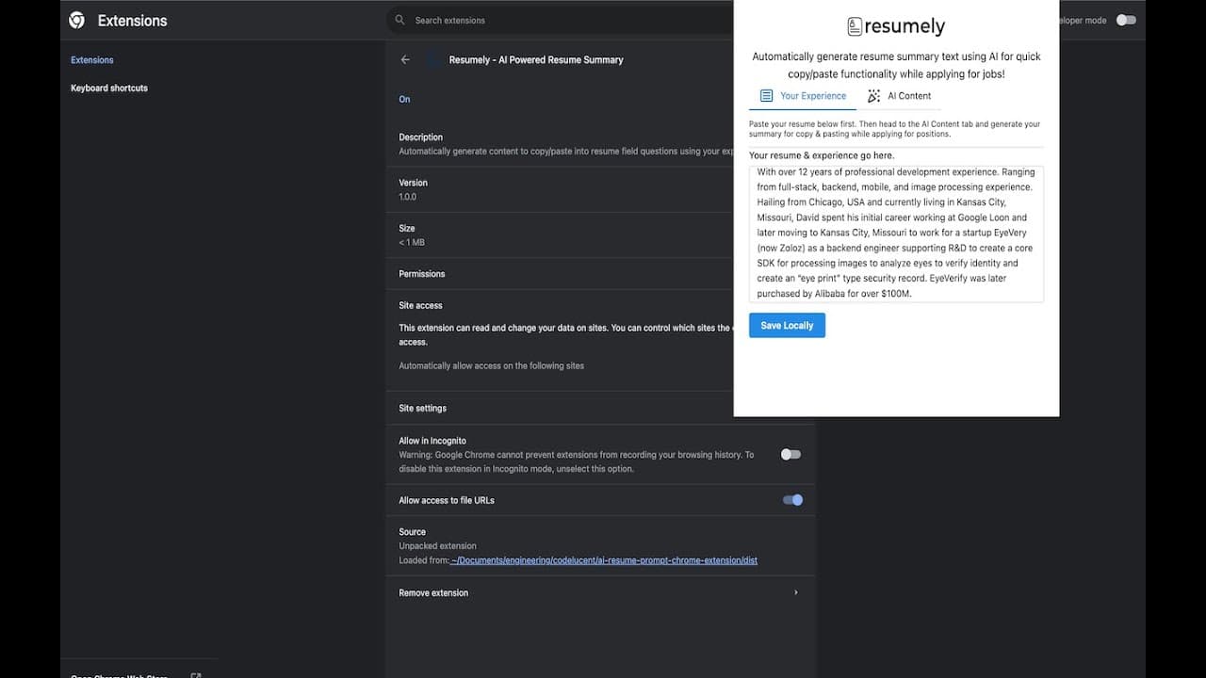Open Keyboard shortcuts in sidebar
The width and height of the screenshot is (1206, 678).
click(109, 89)
